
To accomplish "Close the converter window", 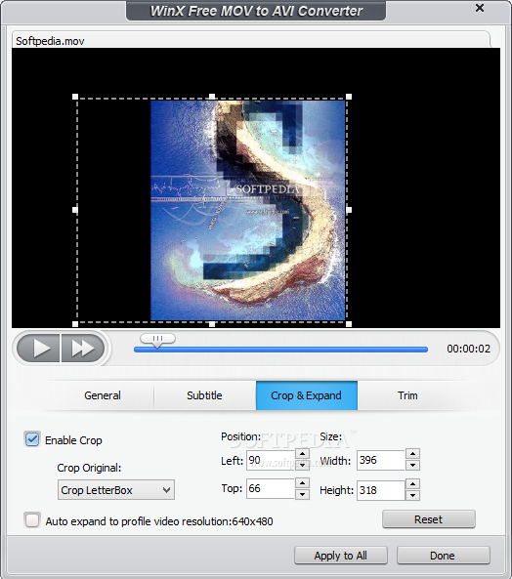I will (x=480, y=8).
